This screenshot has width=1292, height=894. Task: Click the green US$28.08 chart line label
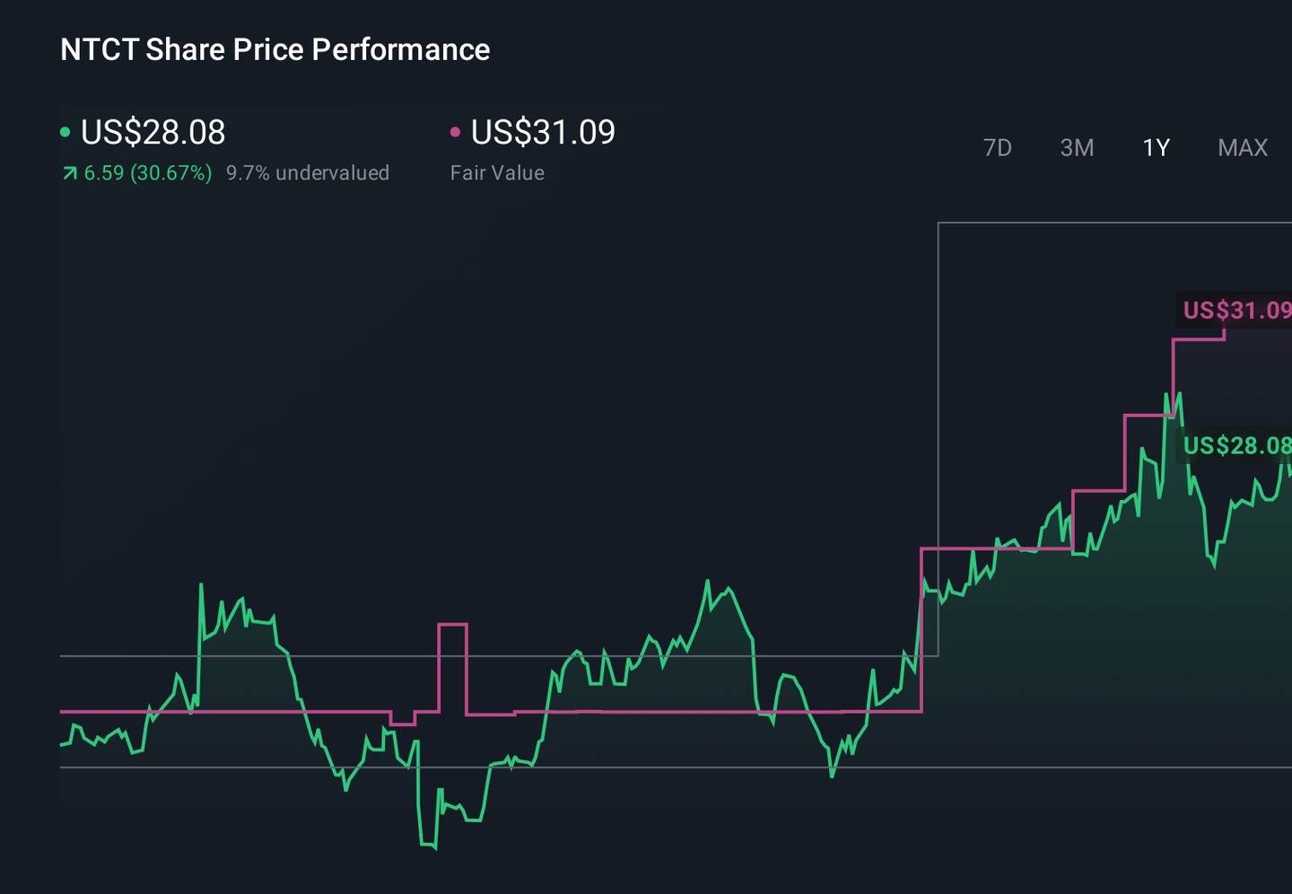click(x=1236, y=445)
